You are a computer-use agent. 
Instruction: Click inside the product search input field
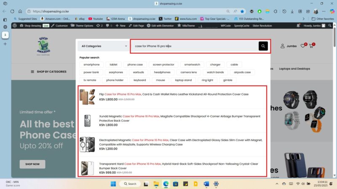pos(194,46)
